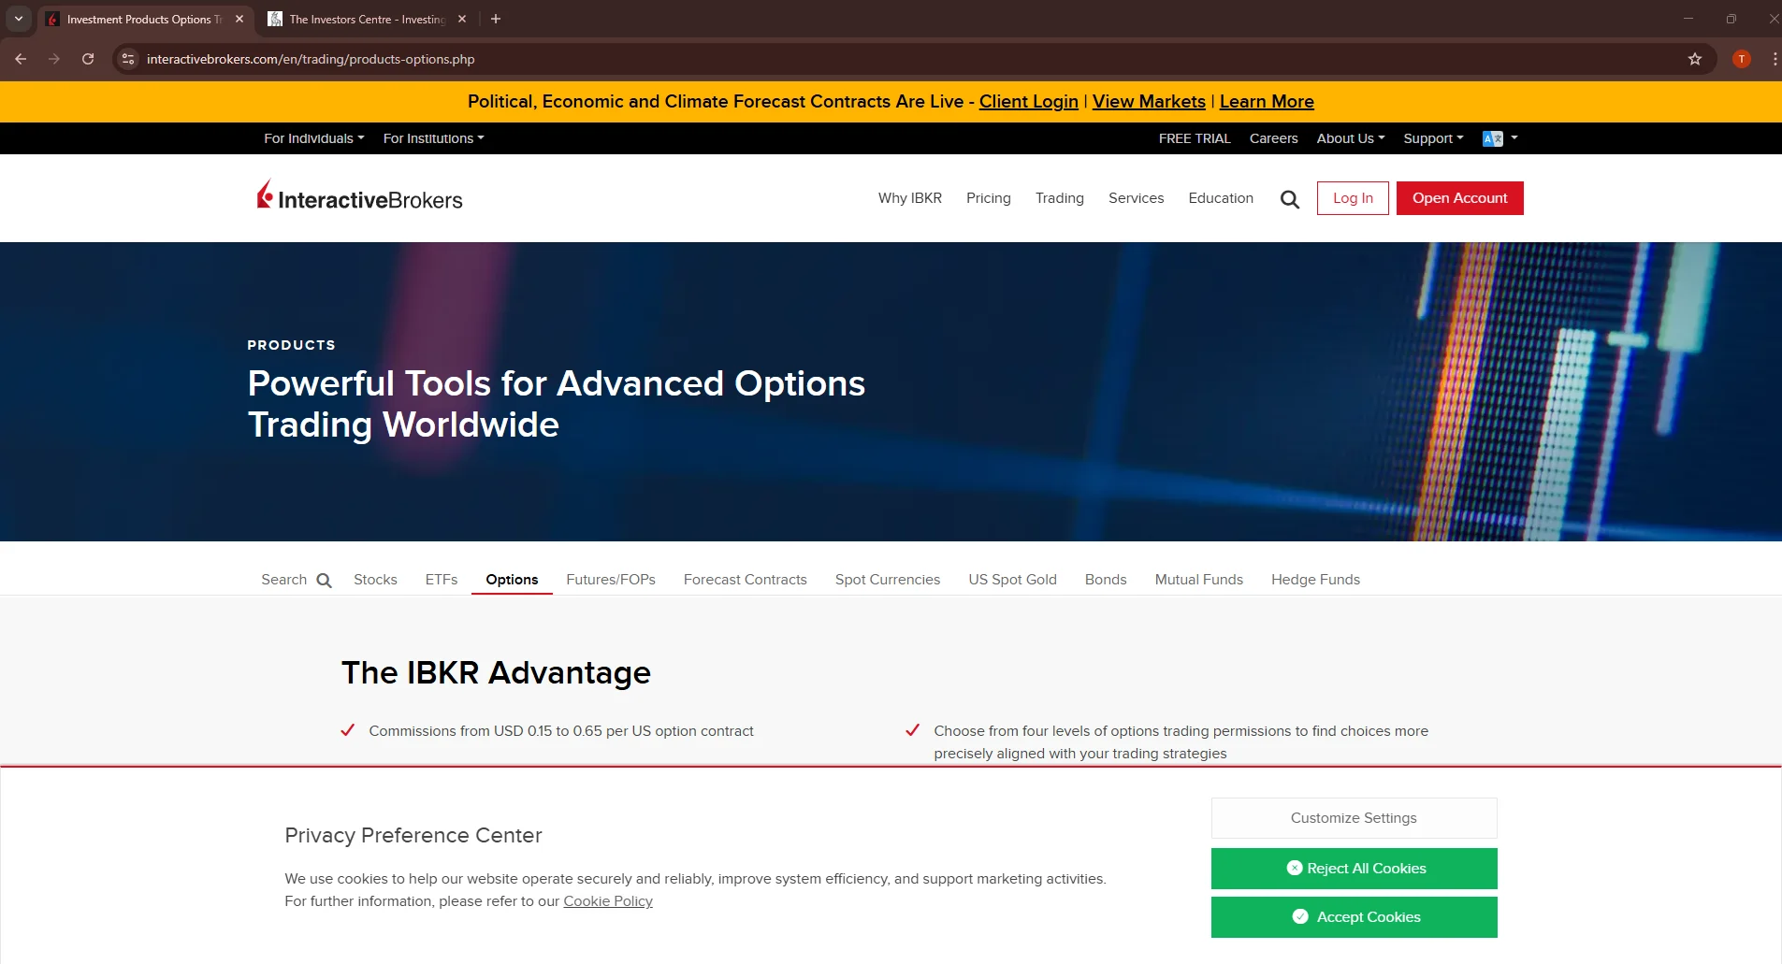Bookmark this page with the star icon
Viewport: 1782px width, 964px height.
point(1695,59)
